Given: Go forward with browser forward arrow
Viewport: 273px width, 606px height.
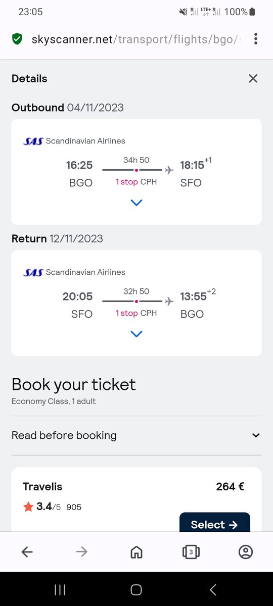Looking at the screenshot, I should pos(82,552).
